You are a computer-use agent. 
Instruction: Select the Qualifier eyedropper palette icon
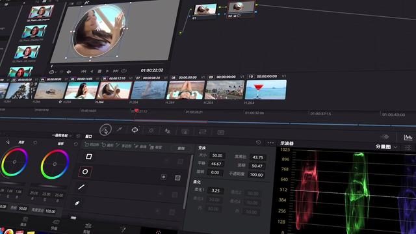pyautogui.click(x=120, y=129)
